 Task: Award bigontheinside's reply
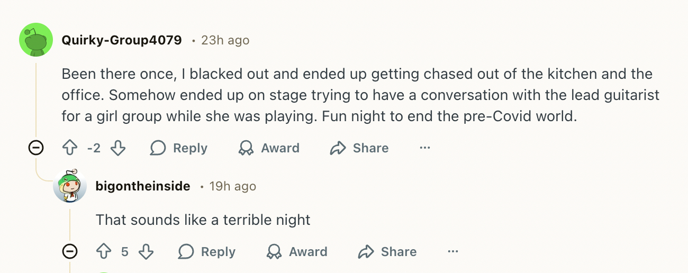(x=297, y=252)
